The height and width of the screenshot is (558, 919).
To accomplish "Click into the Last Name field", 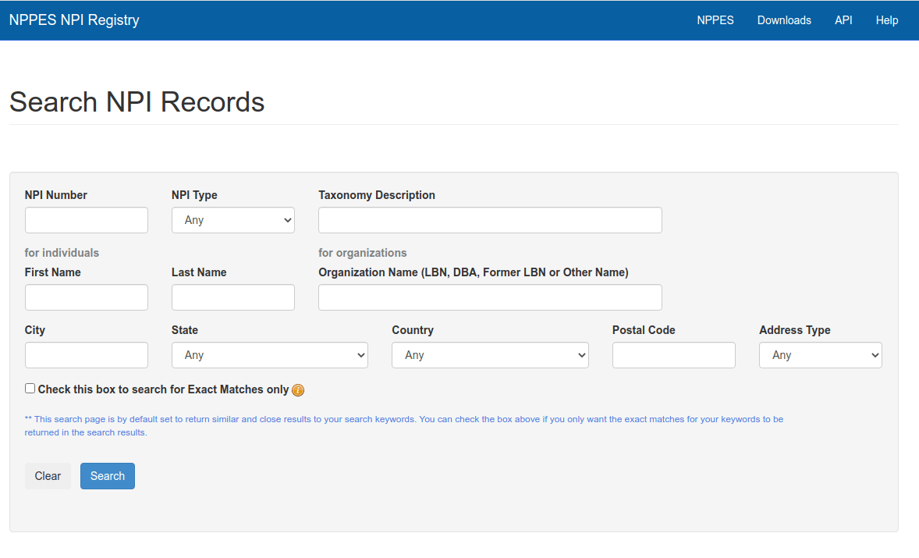I will click(x=232, y=297).
